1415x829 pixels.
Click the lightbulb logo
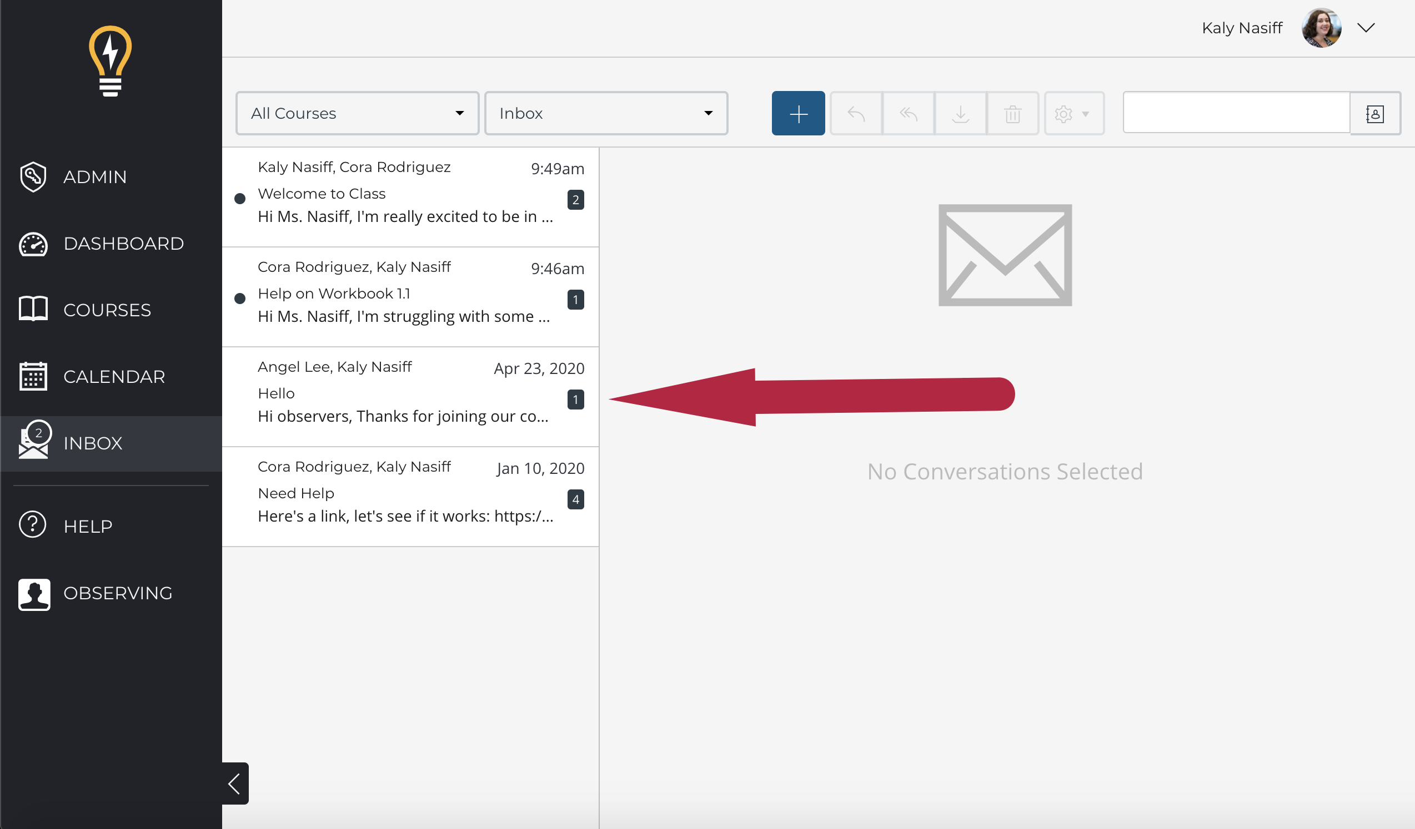[x=110, y=61]
